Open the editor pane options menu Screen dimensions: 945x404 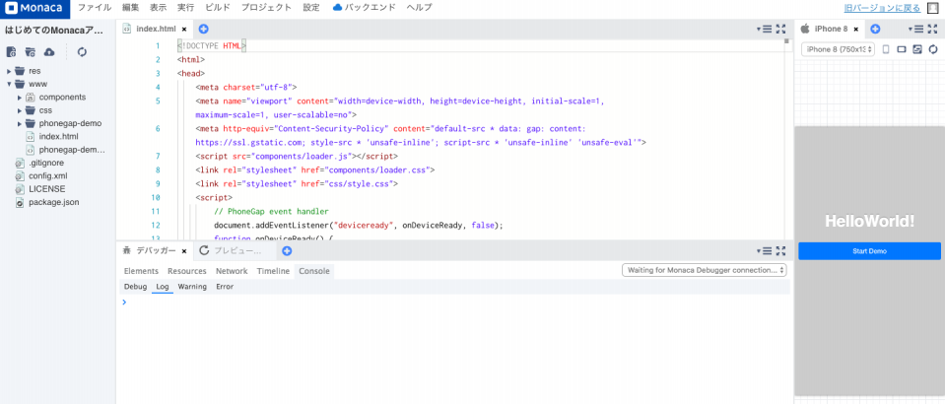pyautogui.click(x=765, y=29)
